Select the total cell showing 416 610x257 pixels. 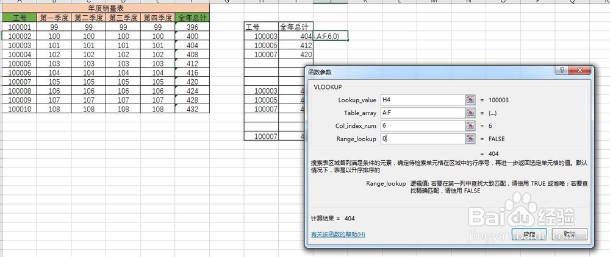(192, 72)
